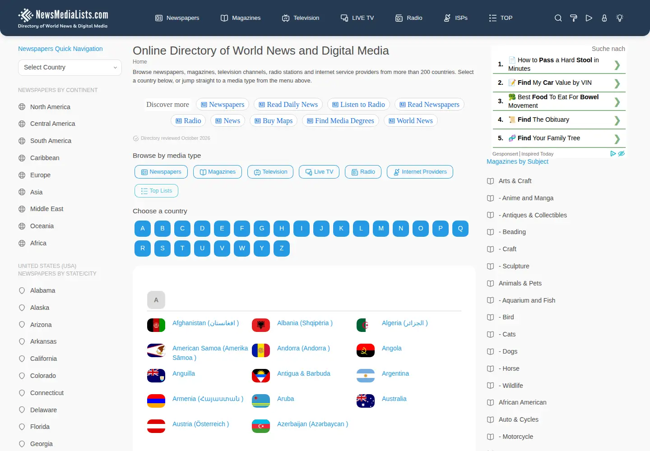Open ISPs in the top navigation
This screenshot has width=650, height=451.
[456, 18]
